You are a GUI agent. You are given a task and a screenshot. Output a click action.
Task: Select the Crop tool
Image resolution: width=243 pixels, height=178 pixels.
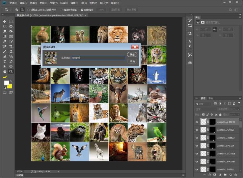[x=11, y=46]
